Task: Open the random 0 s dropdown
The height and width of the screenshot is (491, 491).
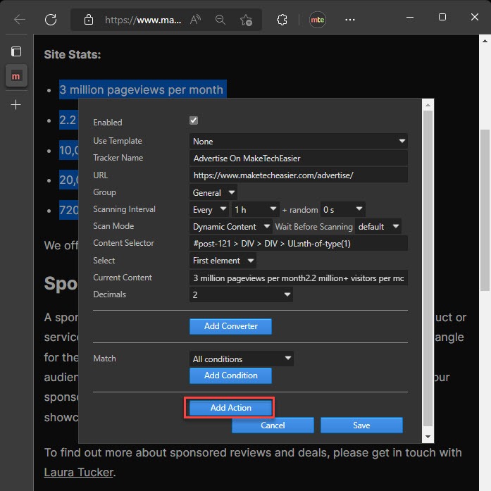Action: (x=342, y=209)
